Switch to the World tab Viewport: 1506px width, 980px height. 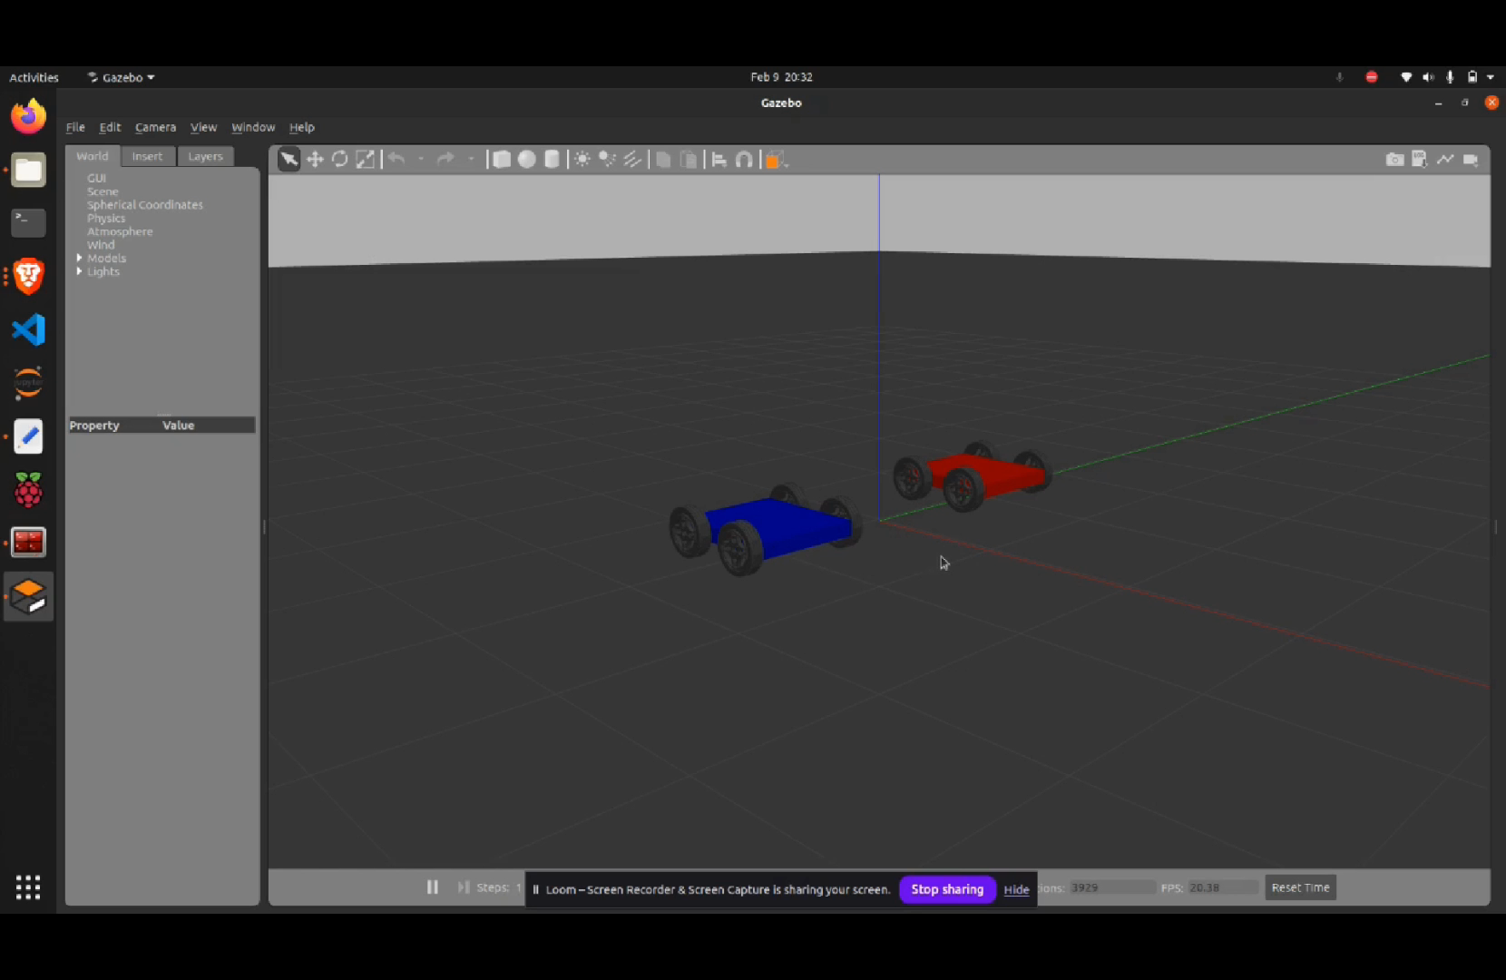[92, 156]
